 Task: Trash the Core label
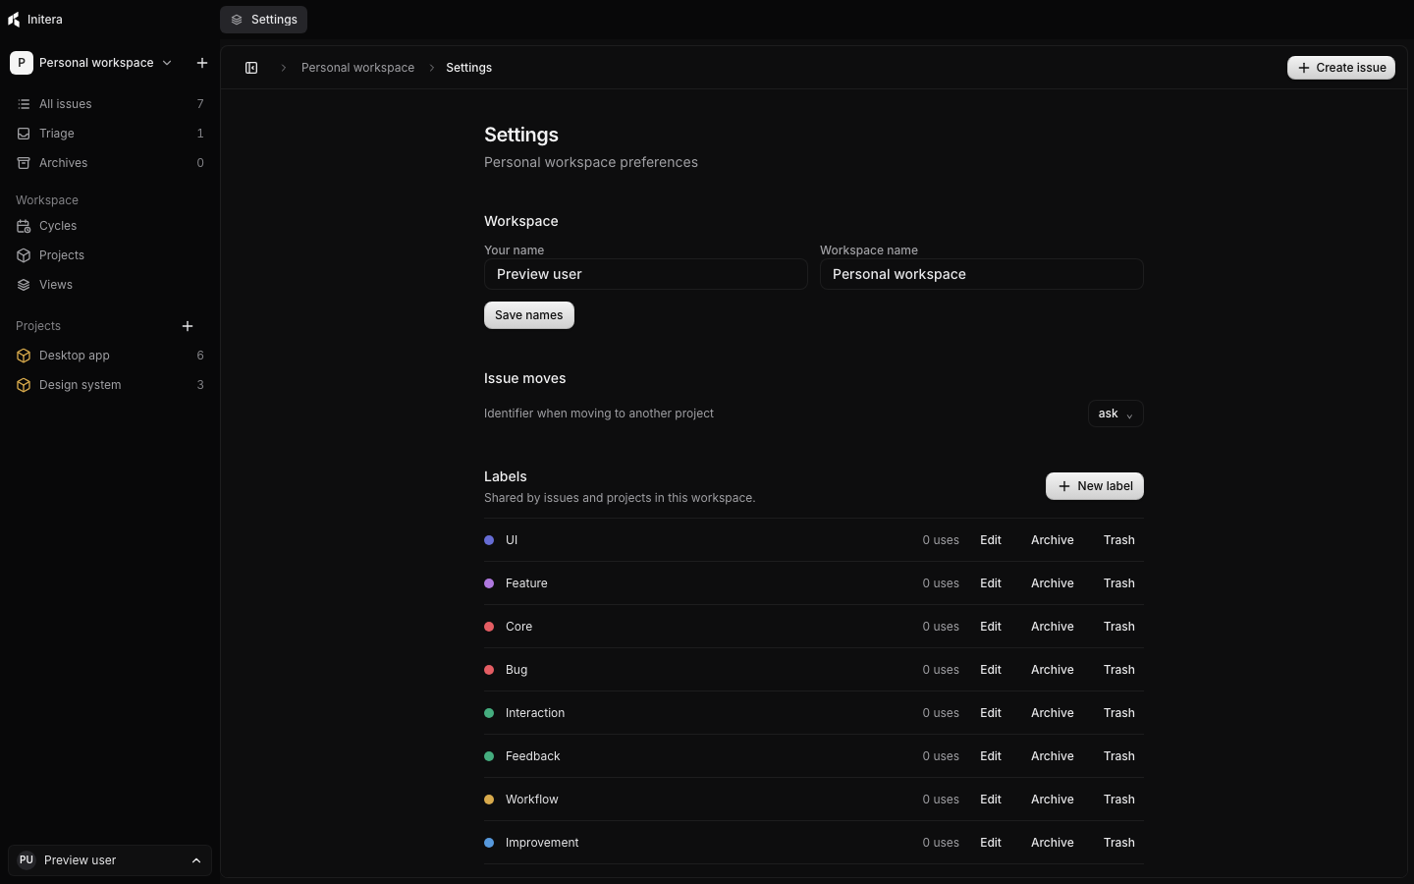(x=1119, y=627)
